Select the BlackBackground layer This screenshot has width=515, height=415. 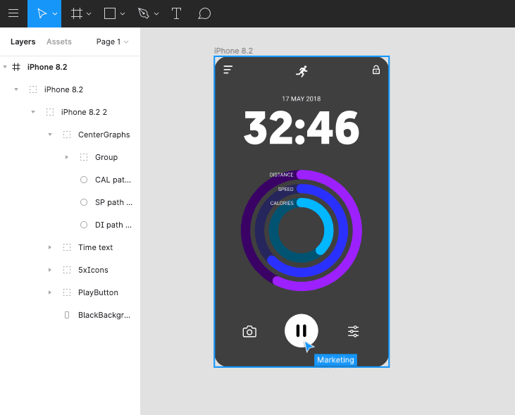click(104, 315)
